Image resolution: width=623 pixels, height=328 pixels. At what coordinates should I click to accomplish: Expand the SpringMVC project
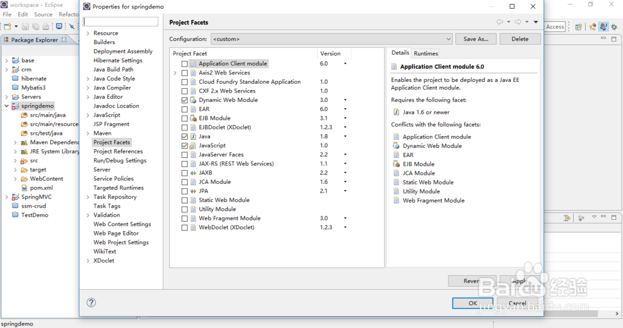[7, 197]
